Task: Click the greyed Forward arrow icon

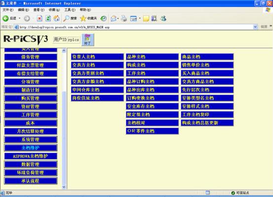Action: [x=27, y=18]
